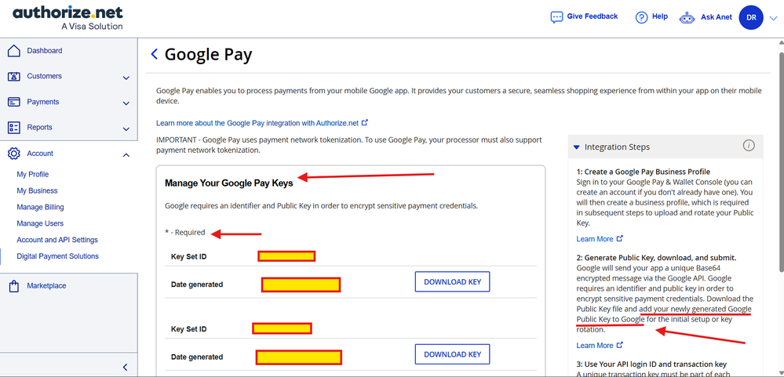The height and width of the screenshot is (377, 784).
Task: Open Learn more about Google Pay integration link
Action: point(257,122)
